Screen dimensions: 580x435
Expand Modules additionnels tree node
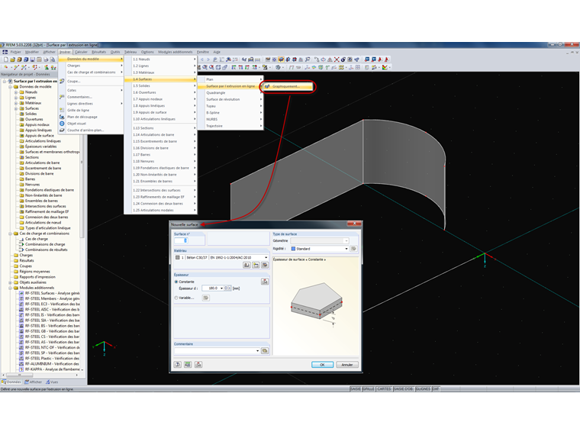(x=11, y=288)
